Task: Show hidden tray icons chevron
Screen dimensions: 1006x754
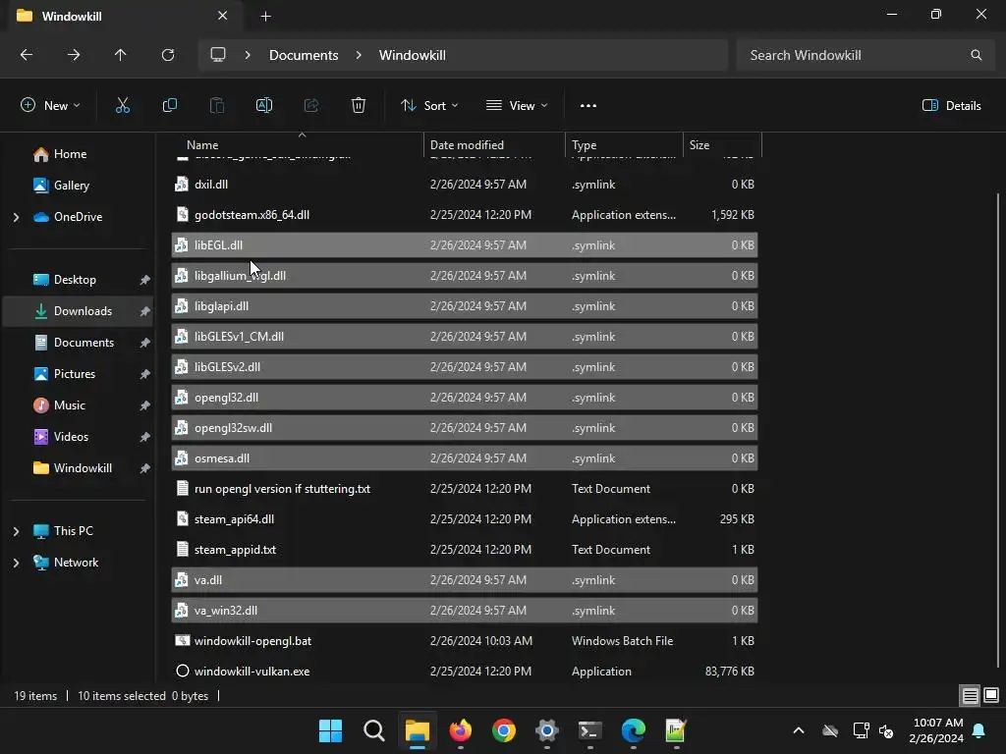Action: (x=799, y=730)
